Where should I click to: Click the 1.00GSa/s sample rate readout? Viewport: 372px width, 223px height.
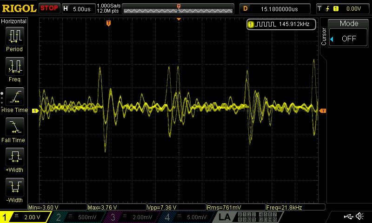(109, 6)
